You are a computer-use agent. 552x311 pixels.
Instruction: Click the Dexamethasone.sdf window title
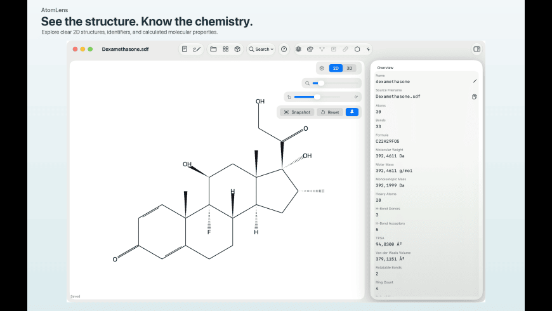[126, 50]
